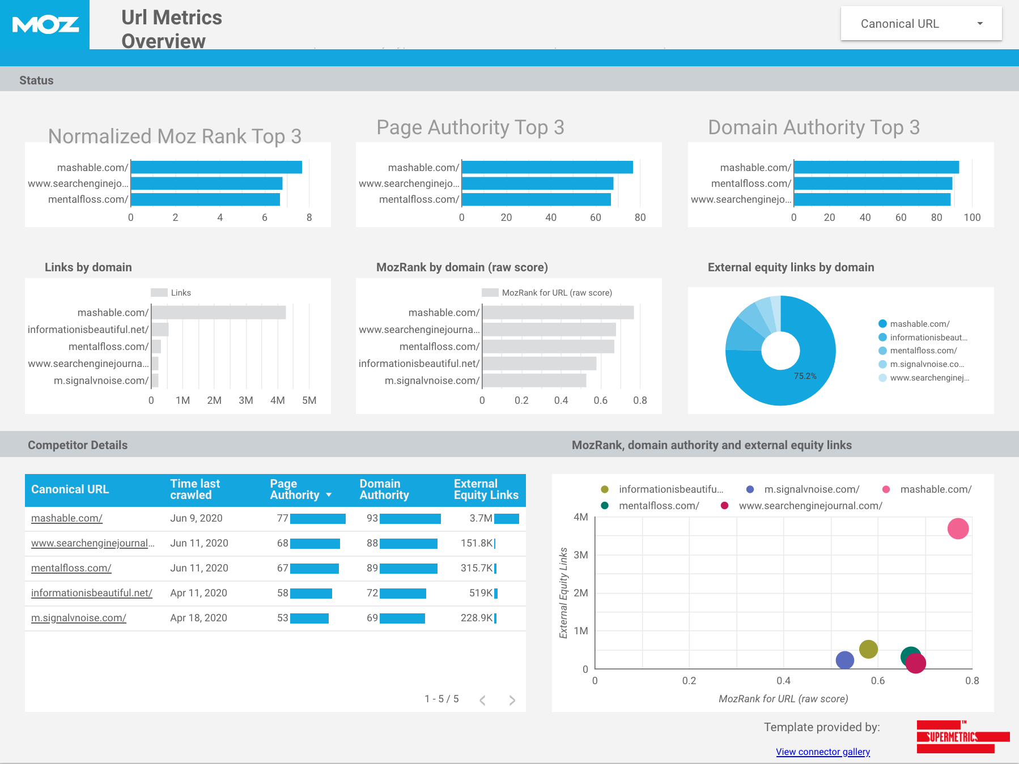Click mashable.com/ entry in pie legend
The height and width of the screenshot is (764, 1019).
coord(914,324)
